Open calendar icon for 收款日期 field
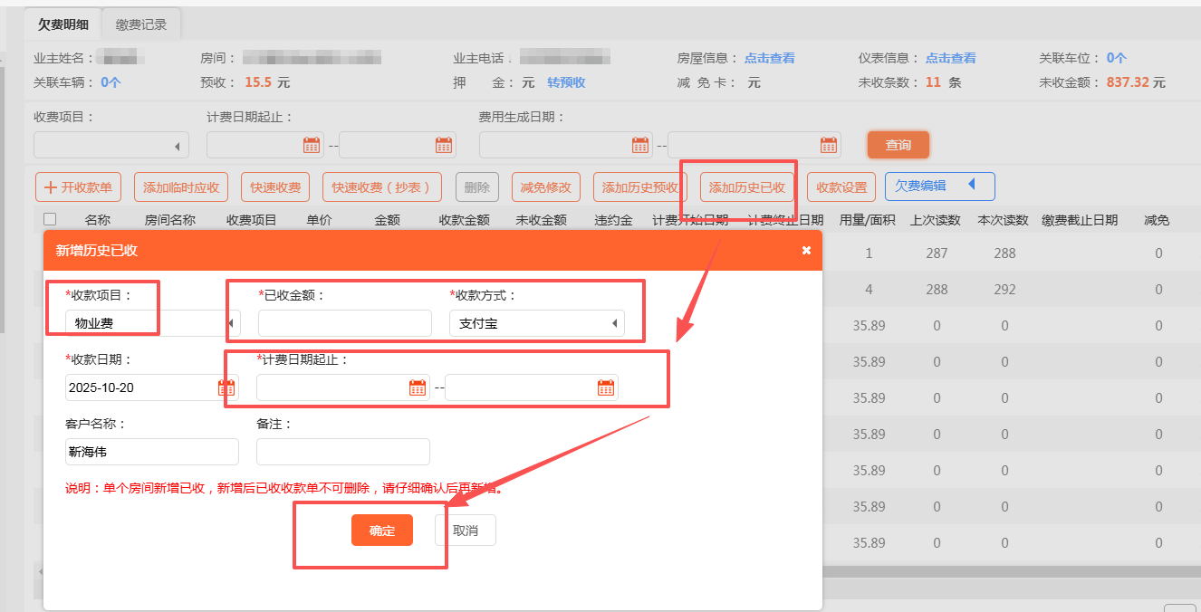Screen dimensions: 1201x612 tap(226, 387)
